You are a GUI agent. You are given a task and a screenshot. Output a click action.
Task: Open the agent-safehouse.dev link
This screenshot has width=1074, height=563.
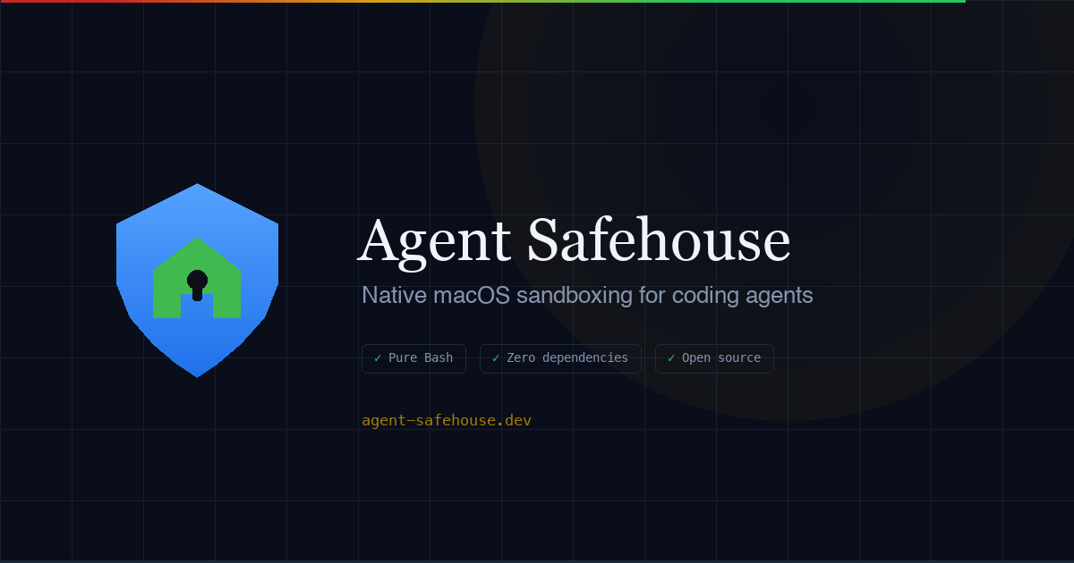(445, 419)
